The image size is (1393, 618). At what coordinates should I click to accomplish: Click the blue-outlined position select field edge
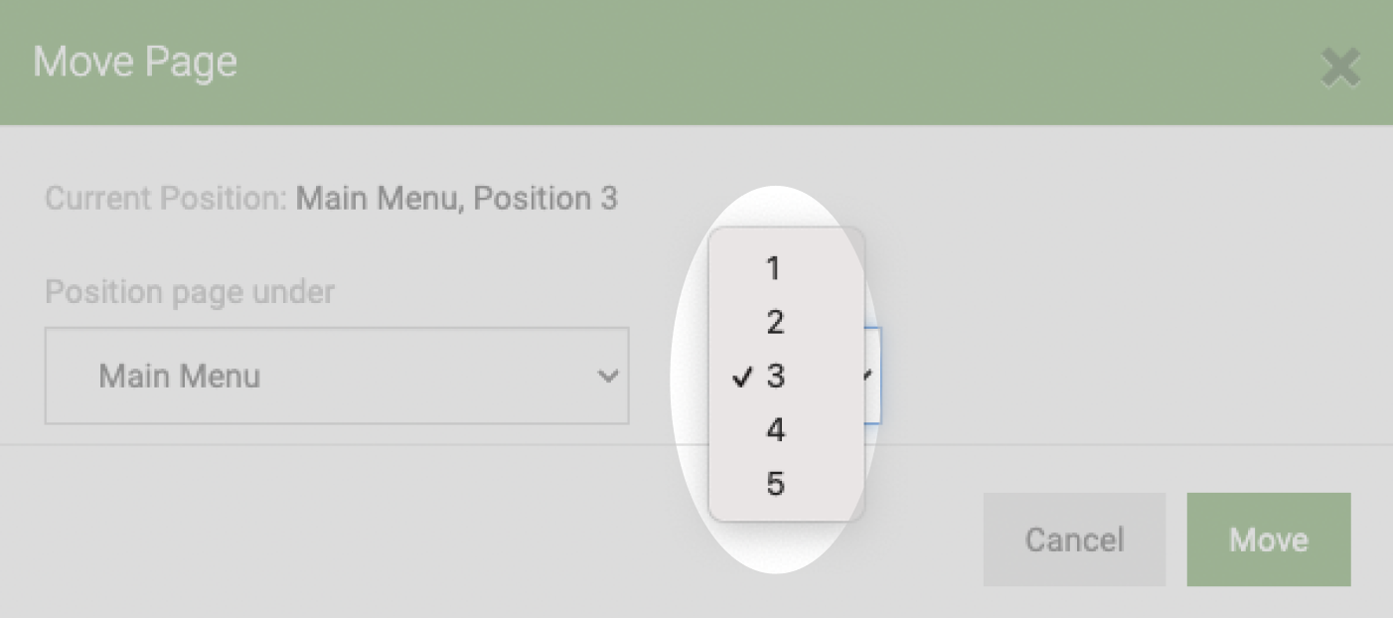click(x=873, y=376)
